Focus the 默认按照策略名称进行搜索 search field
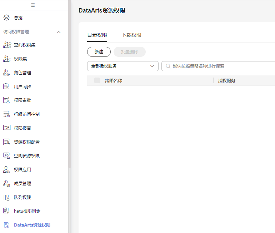Viewport: 275px width, 233px height. (218, 66)
